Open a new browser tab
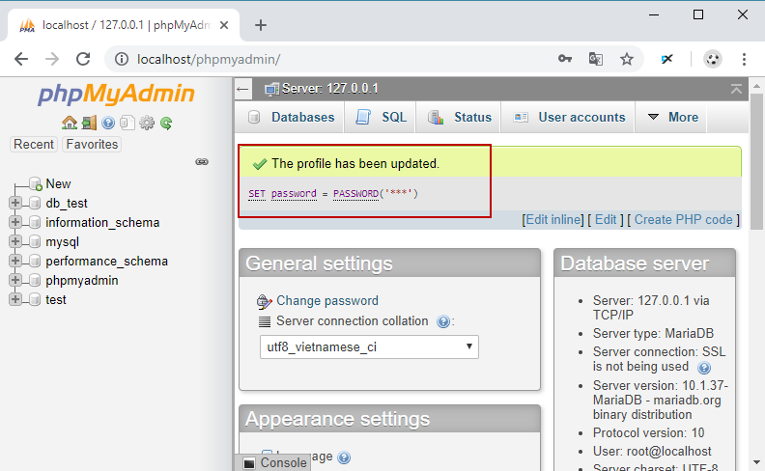The image size is (765, 471). tap(261, 25)
